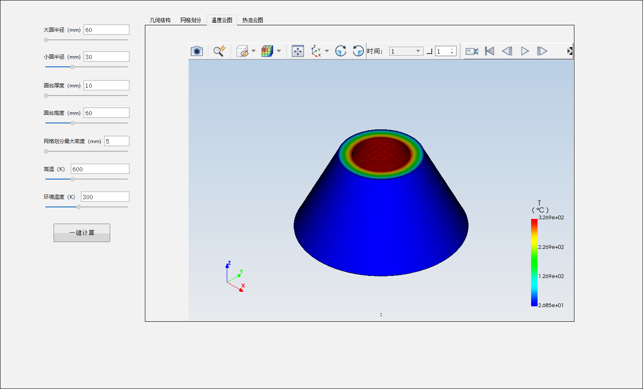This screenshot has width=643, height=389.
Task: Click the 圆台高度 input field
Action: coord(106,113)
